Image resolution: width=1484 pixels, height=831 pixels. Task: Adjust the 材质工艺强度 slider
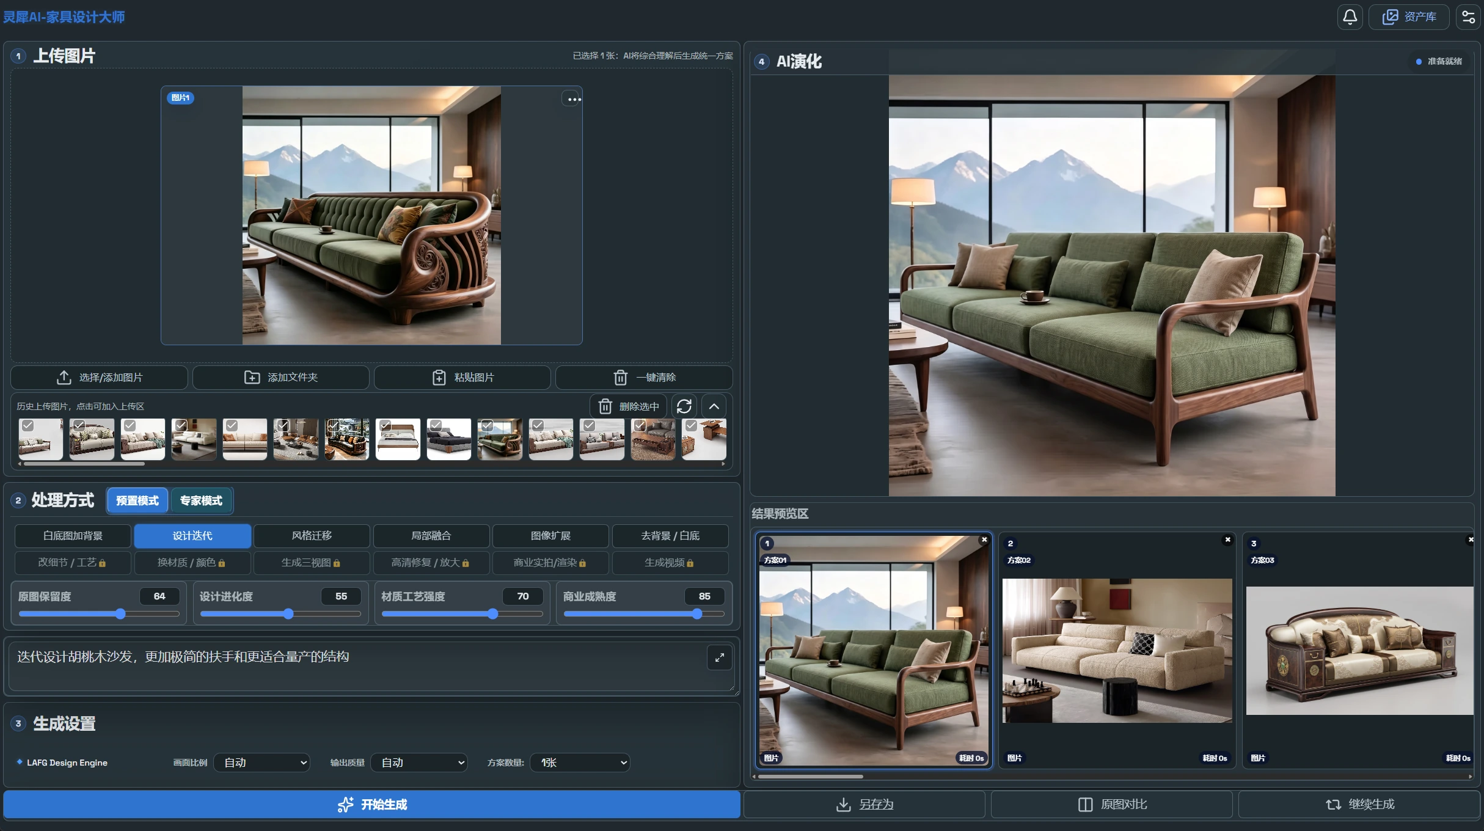pyautogui.click(x=462, y=614)
